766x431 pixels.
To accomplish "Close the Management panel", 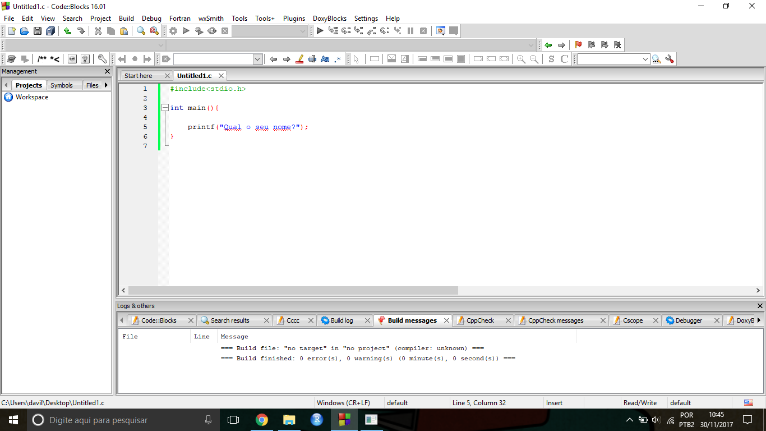I will (x=108, y=71).
